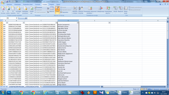Open column D filter dropdown
The width and height of the screenshot is (169, 95).
pos(78,23)
